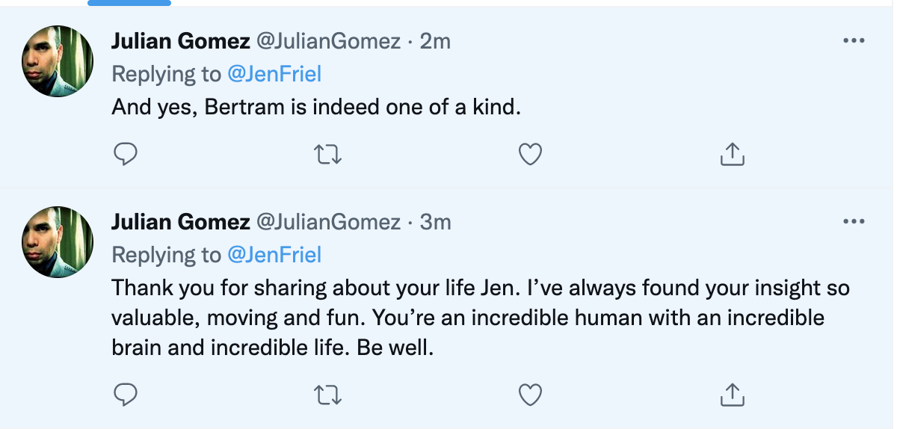The image size is (897, 429).
Task: Retweet the Bertram one of a kind tweet
Action: 327,154
